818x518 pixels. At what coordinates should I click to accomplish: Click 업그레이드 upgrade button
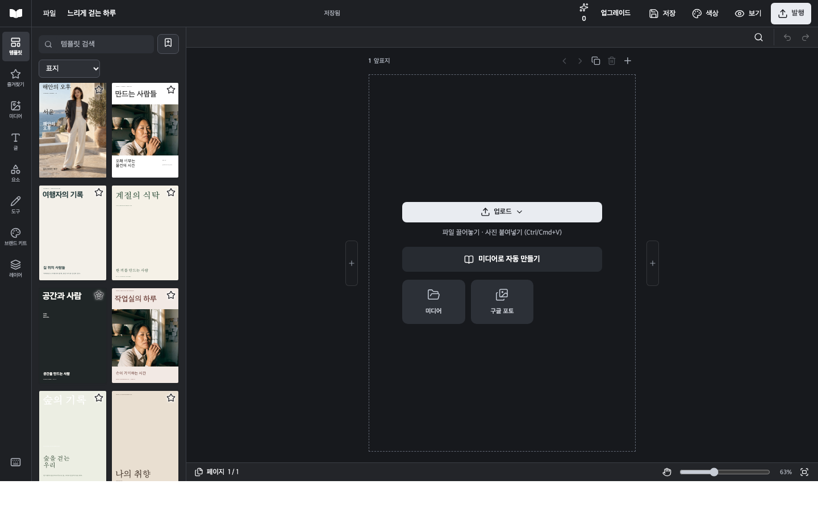coord(615,13)
